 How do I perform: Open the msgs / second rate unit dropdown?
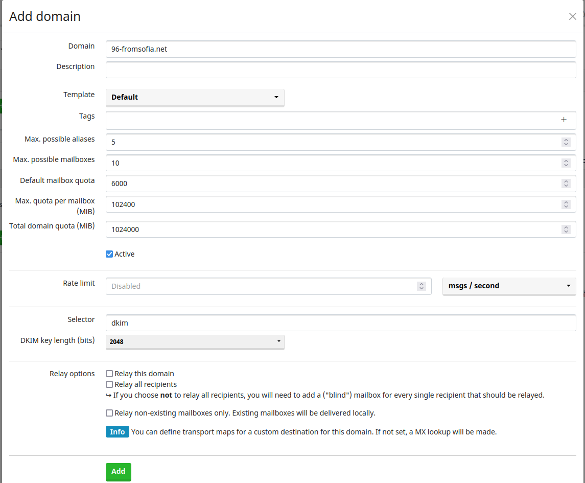(509, 286)
